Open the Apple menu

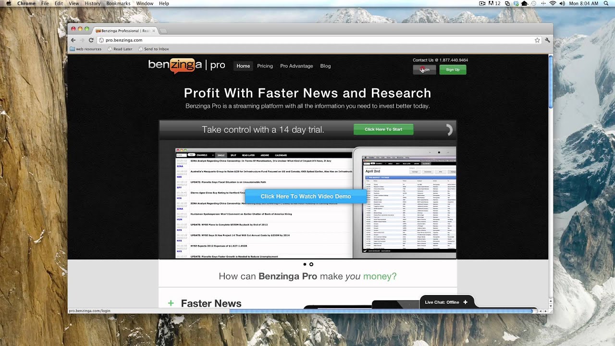coord(8,3)
